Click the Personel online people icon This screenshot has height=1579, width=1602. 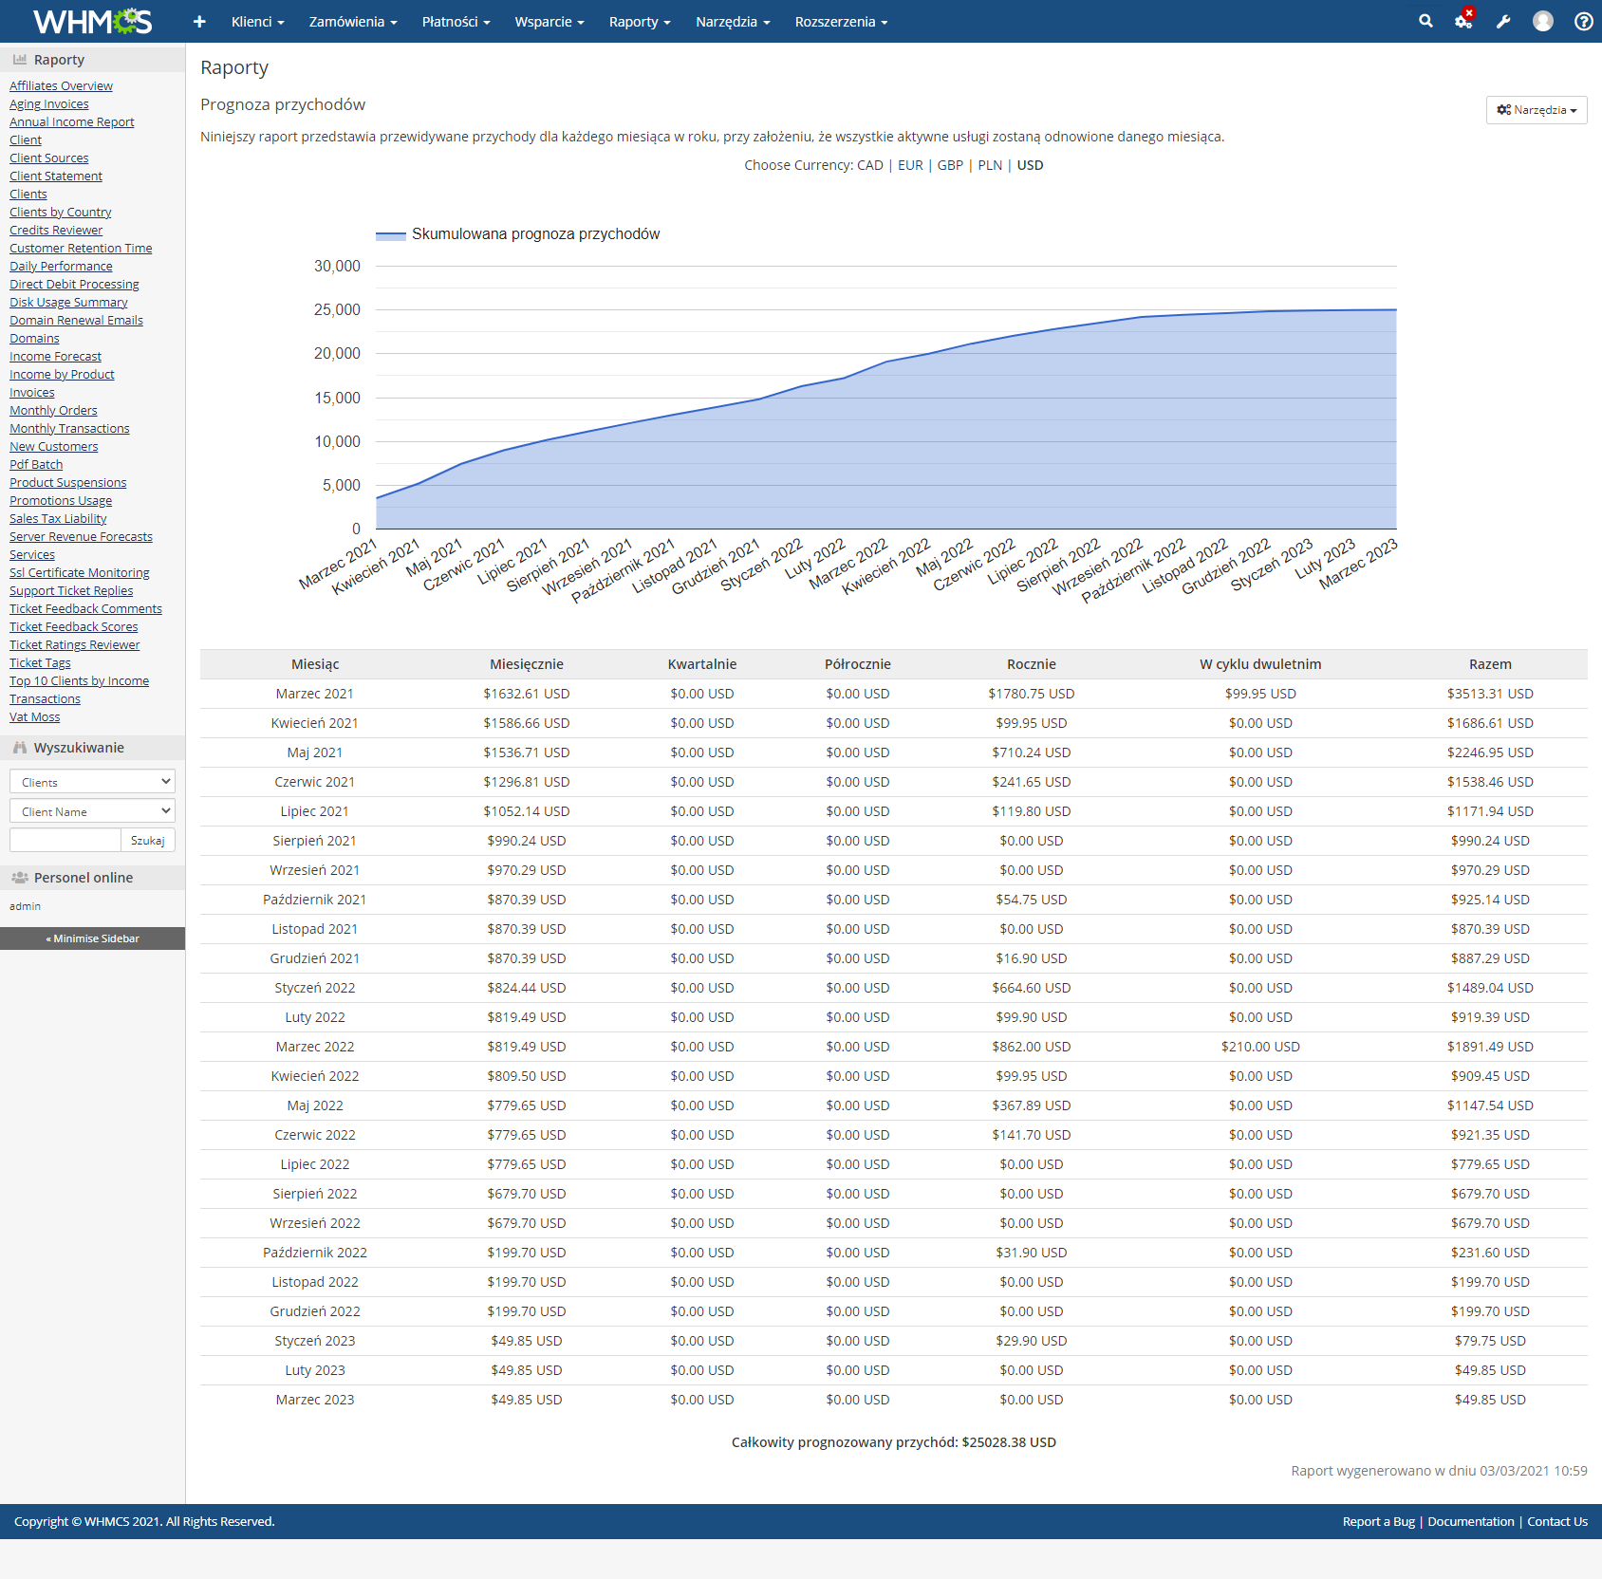[20, 877]
